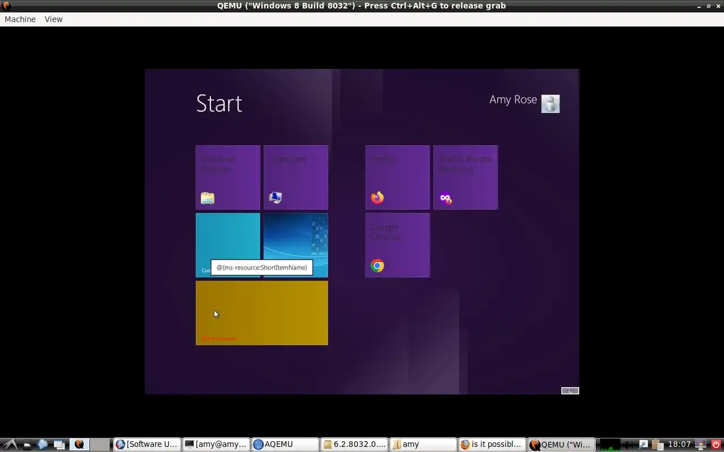Viewport: 724px width, 452px height.
Task: Launch the Firefox Private Browsing tile
Action: coord(466,177)
